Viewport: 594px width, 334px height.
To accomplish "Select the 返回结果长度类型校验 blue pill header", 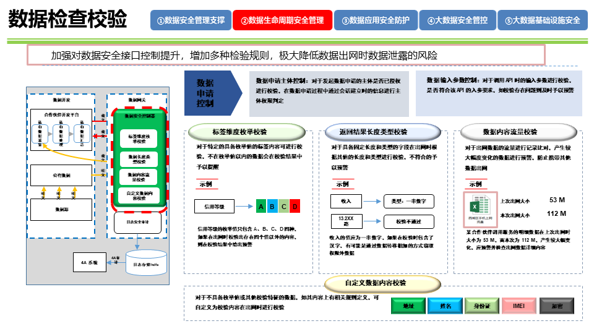I will [383, 132].
